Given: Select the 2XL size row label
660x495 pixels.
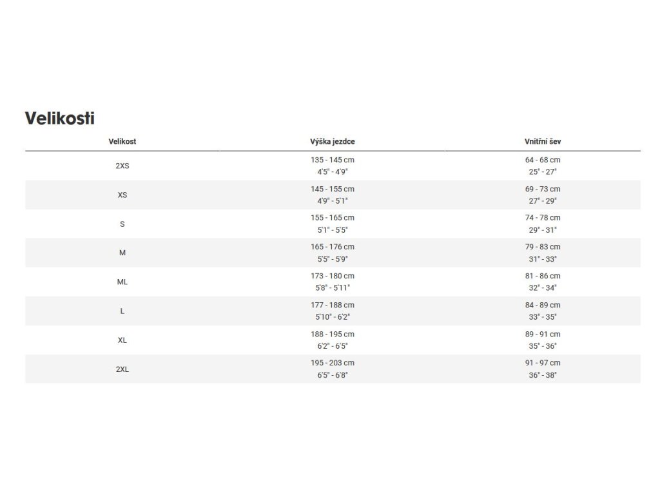Looking at the screenshot, I should (x=122, y=369).
